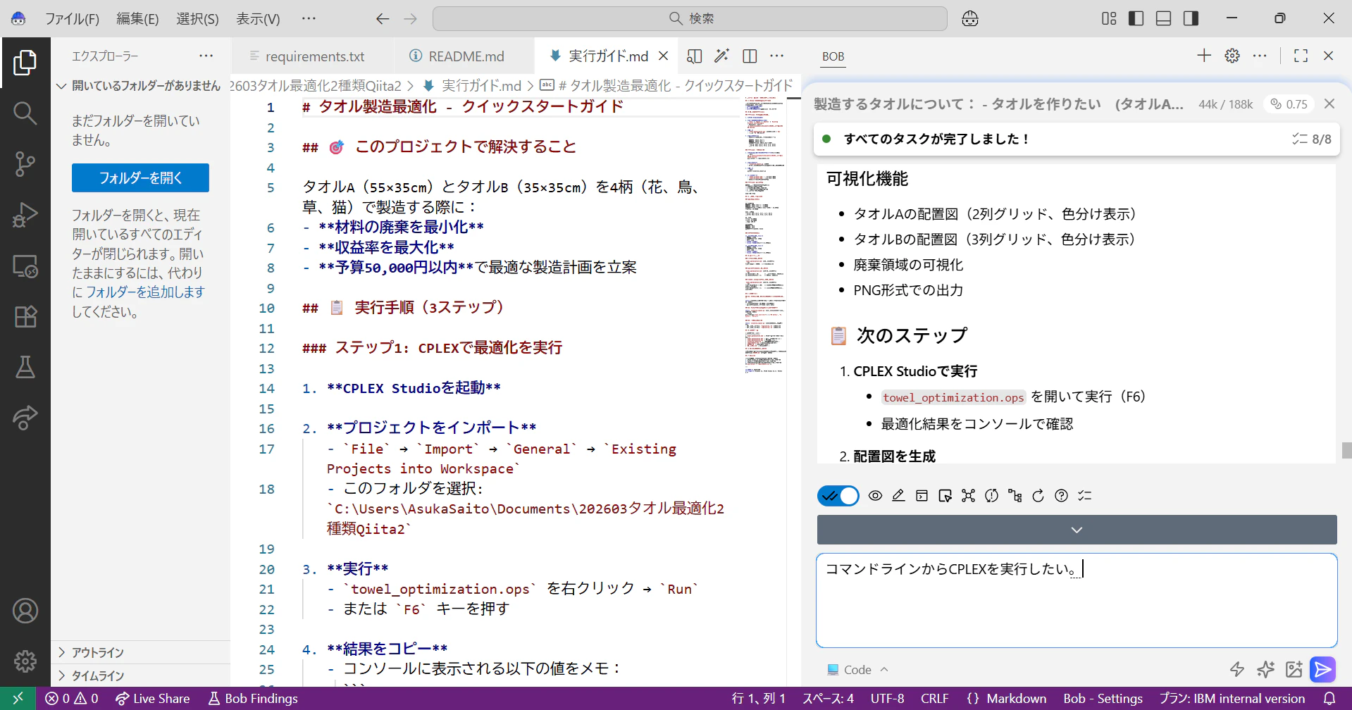The image size is (1352, 710).
Task: Open Live Share from the status bar
Action: point(152,699)
